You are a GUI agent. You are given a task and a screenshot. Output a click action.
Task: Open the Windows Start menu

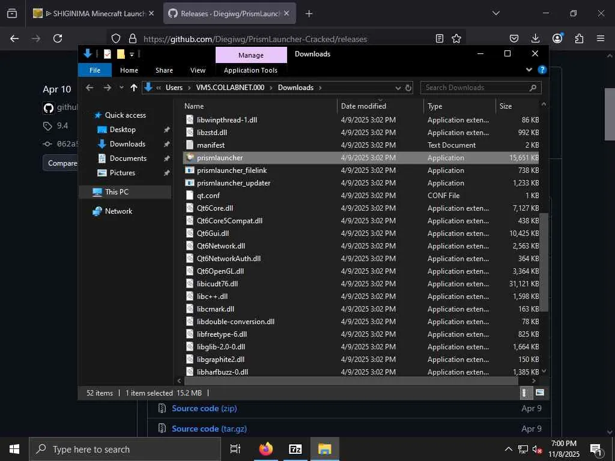(14, 449)
